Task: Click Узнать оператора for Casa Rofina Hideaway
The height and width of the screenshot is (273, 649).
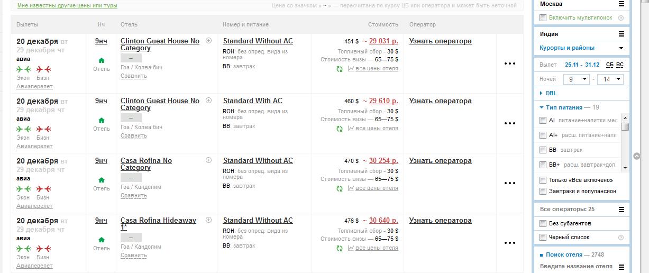Action: click(x=440, y=221)
